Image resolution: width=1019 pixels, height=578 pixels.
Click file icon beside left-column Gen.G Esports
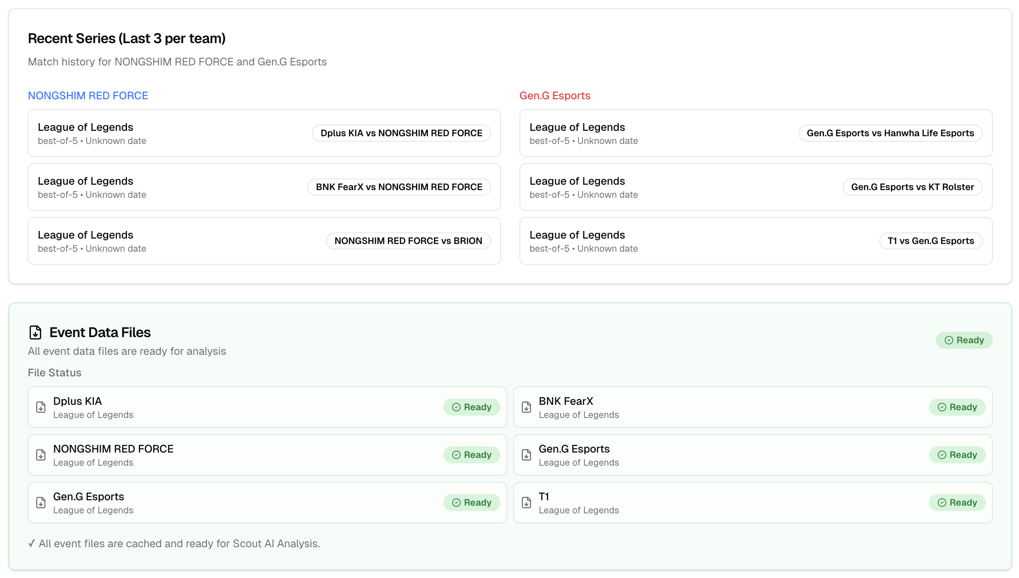point(41,502)
